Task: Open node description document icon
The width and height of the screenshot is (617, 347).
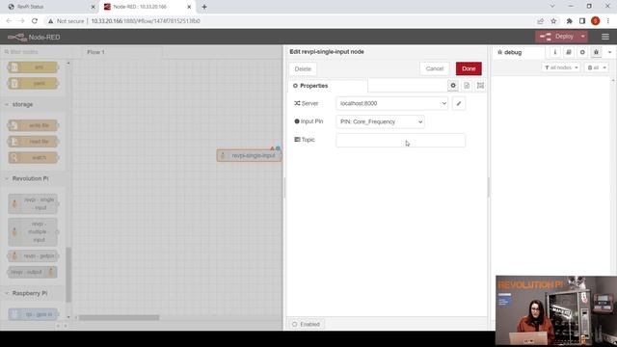Action: (x=467, y=86)
